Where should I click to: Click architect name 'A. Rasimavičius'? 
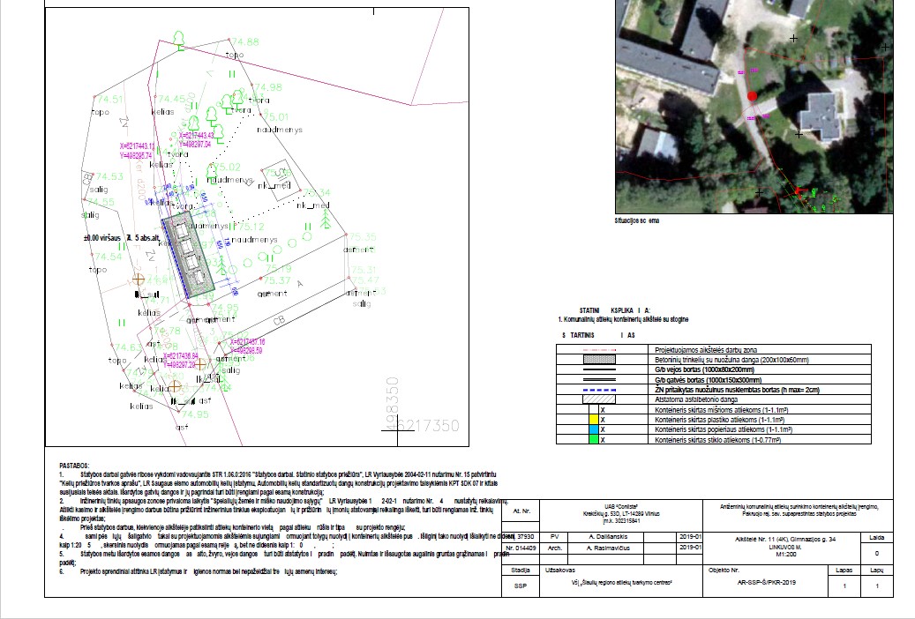608,548
